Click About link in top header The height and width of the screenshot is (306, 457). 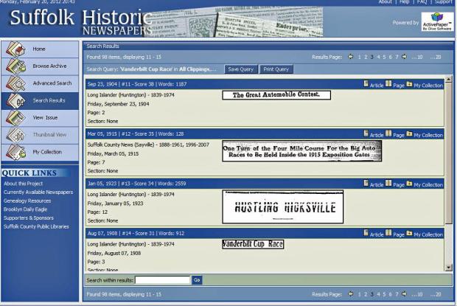(385, 1)
